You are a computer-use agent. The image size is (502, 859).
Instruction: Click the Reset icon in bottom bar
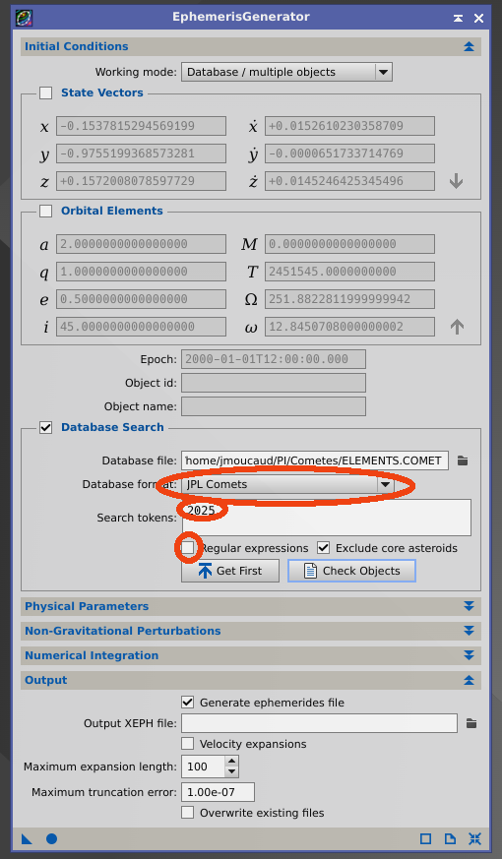coord(474,838)
